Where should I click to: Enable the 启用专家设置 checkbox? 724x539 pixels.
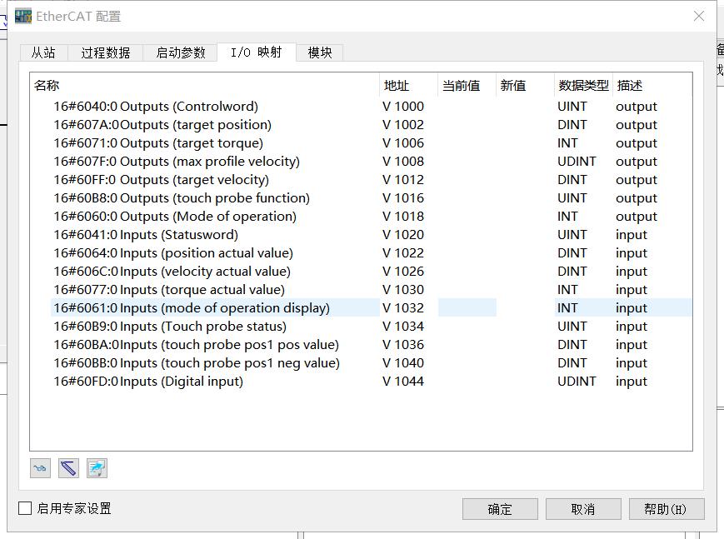(25, 508)
